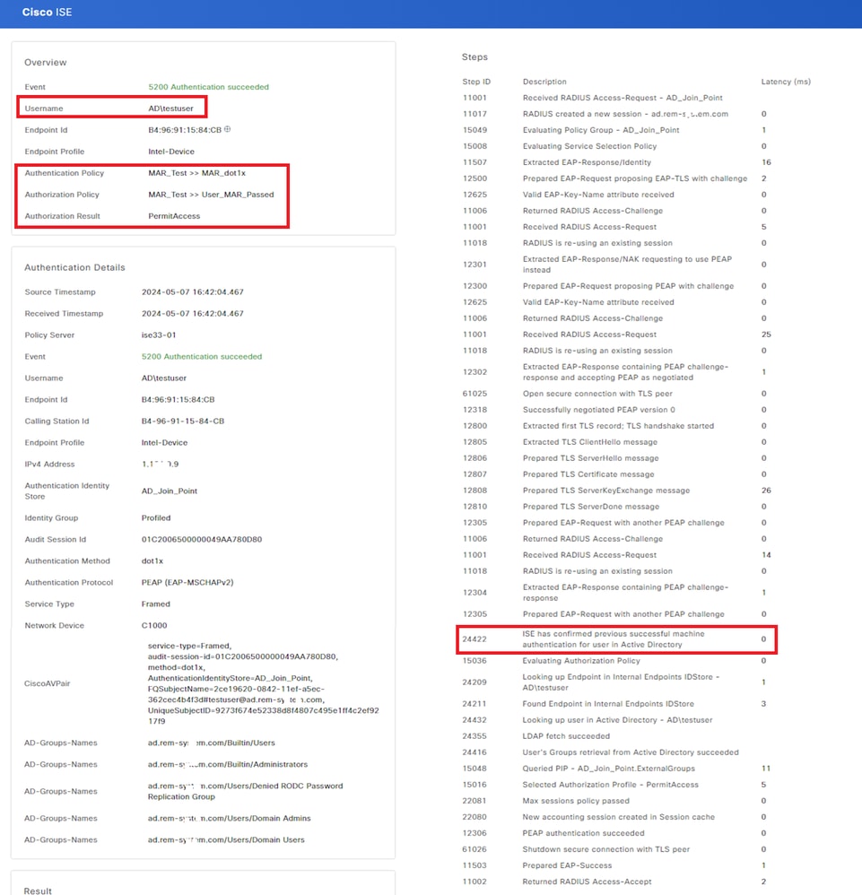Select step 11507 Extracted EAP-Response/Identity
This screenshot has width=862, height=895.
coord(616,162)
